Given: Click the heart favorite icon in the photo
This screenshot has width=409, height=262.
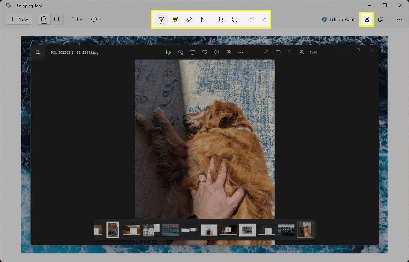Looking at the screenshot, I should (204, 52).
